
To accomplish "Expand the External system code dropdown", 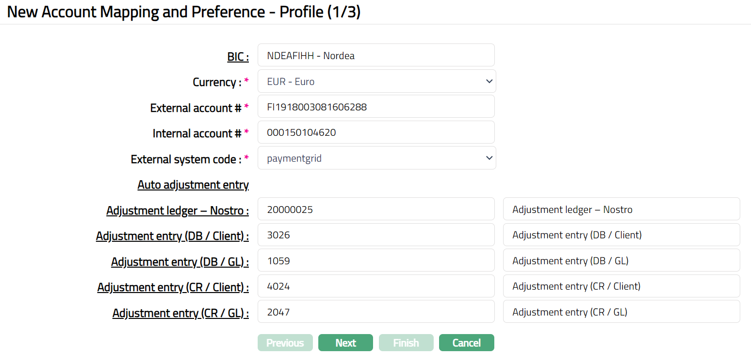I will click(376, 158).
